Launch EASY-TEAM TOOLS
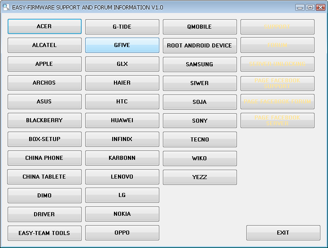 pyautogui.click(x=44, y=233)
